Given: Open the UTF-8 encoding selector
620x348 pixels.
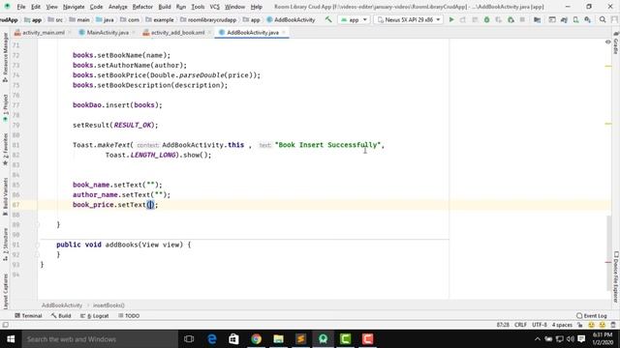Looking at the screenshot, I should pos(540,325).
